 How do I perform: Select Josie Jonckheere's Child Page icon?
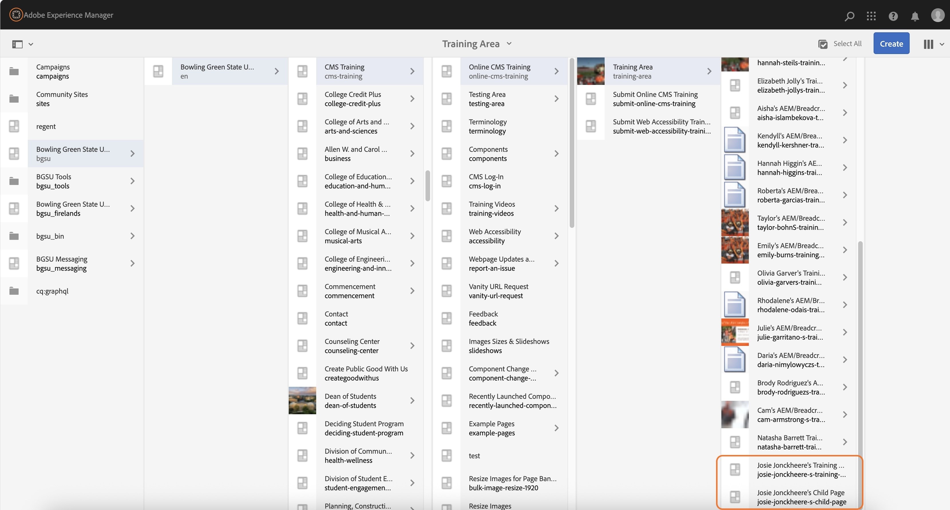[x=735, y=497]
